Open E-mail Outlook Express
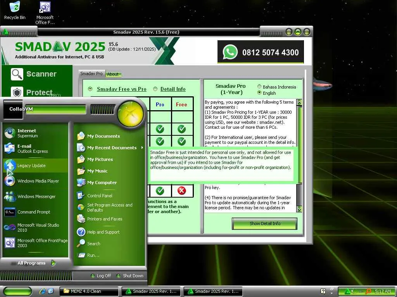Viewport: 397px width, 297px height. [35, 148]
